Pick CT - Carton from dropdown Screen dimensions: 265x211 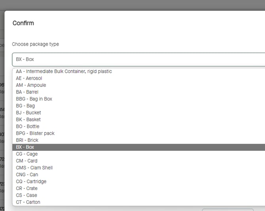pyautogui.click(x=28, y=202)
